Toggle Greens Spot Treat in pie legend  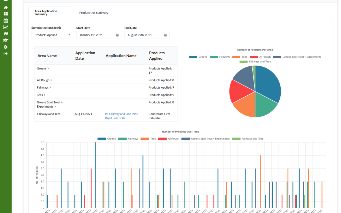point(297,57)
